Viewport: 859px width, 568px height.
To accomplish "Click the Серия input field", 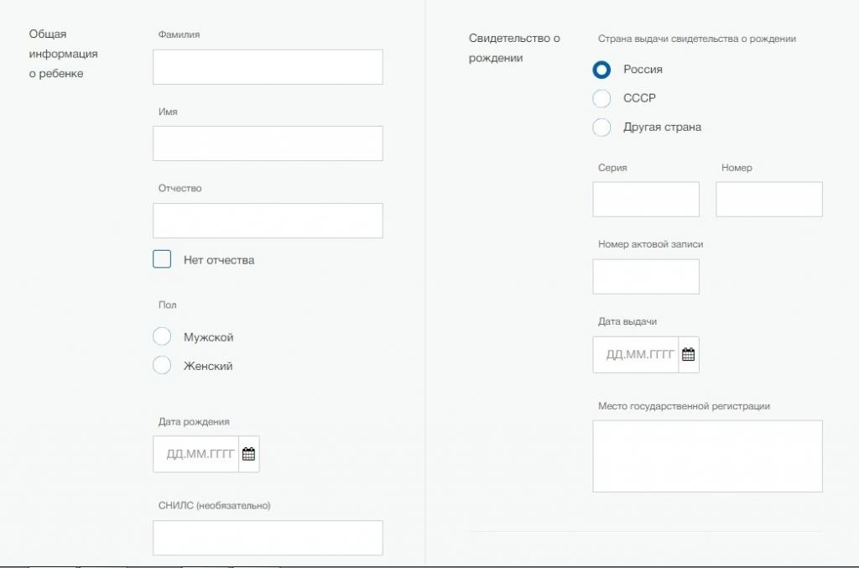I will point(646,199).
